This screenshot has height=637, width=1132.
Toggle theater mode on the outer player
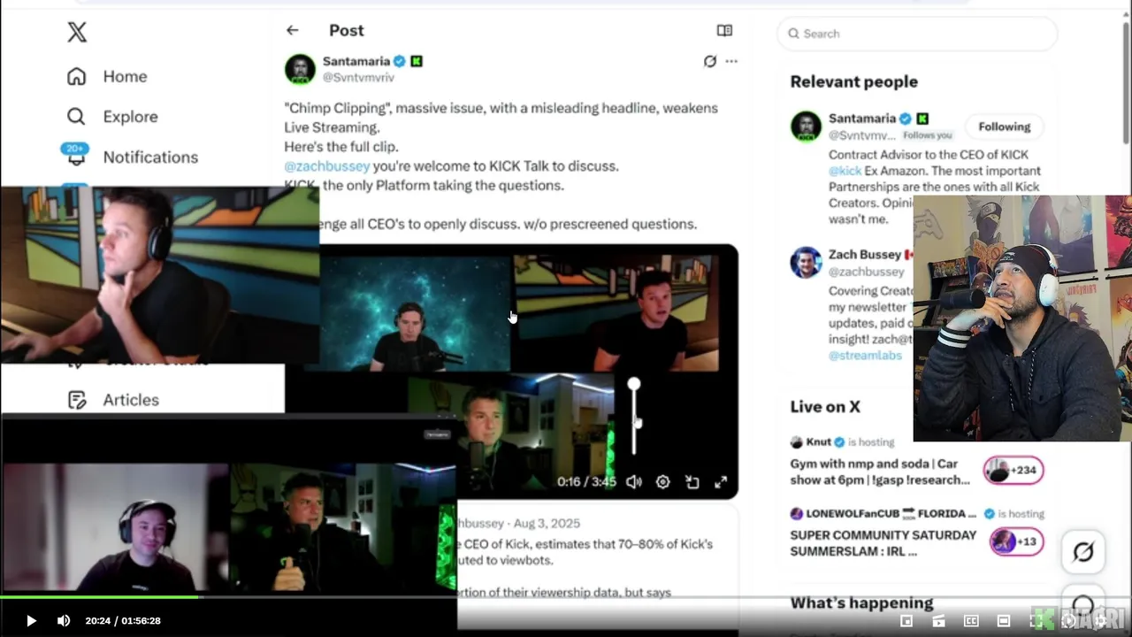tap(1004, 621)
